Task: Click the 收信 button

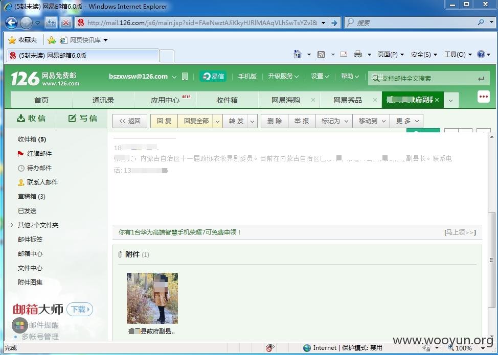Action: pyautogui.click(x=31, y=119)
